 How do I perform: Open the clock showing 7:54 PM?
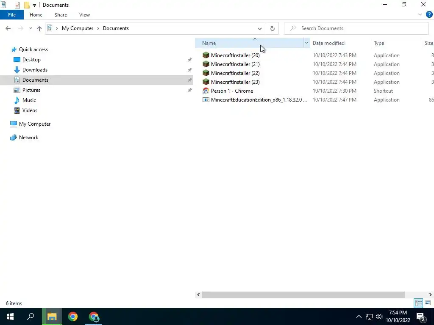pyautogui.click(x=398, y=317)
